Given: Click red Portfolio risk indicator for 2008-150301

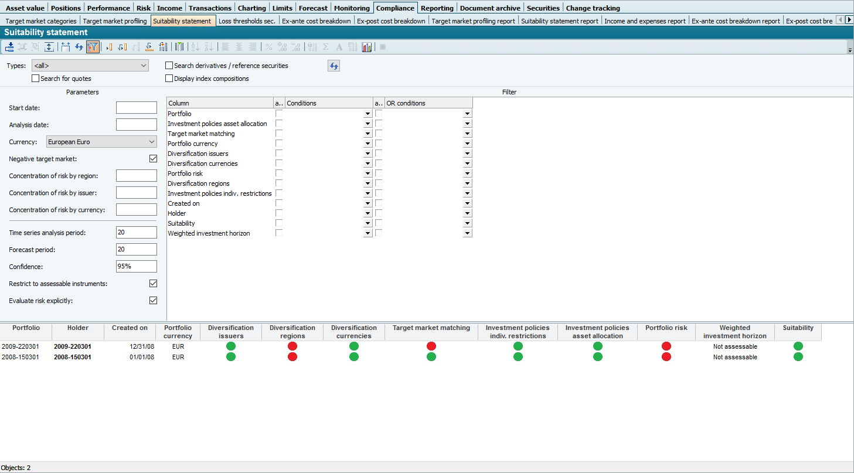Looking at the screenshot, I should [x=666, y=357].
